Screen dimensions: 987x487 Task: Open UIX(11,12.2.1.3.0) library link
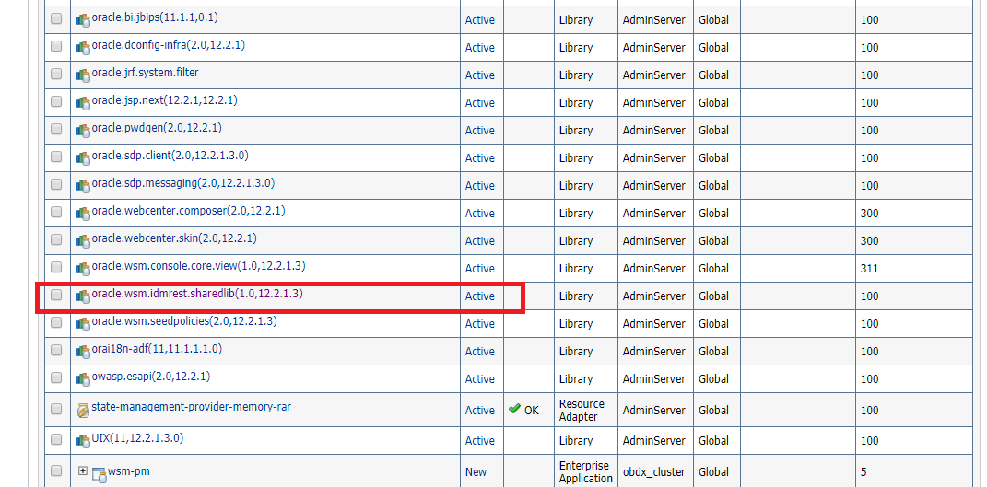(138, 438)
